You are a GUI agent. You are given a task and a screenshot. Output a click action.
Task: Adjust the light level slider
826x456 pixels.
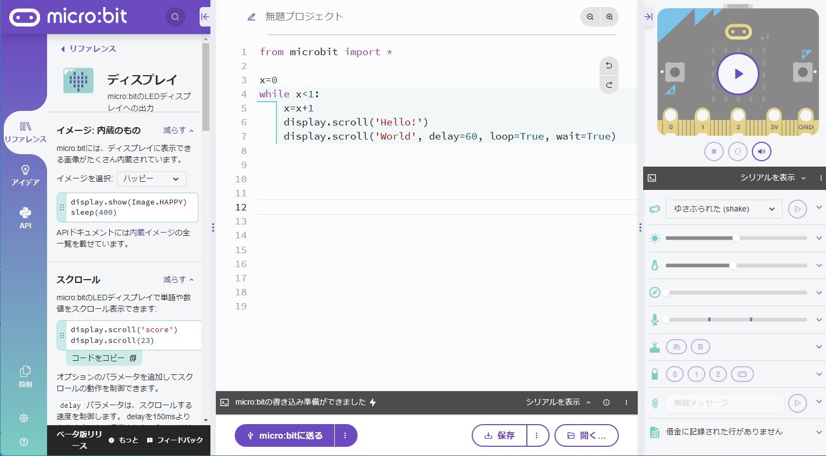point(736,238)
